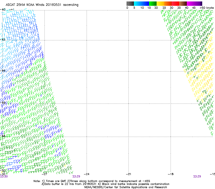Select the magenta 40-45 knots color swatch

tap(191, 3)
